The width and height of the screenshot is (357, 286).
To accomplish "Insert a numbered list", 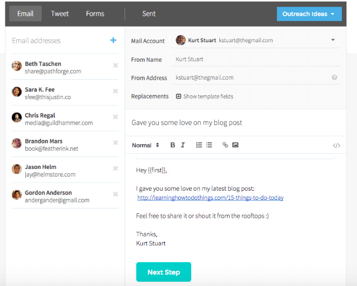I will point(199,145).
